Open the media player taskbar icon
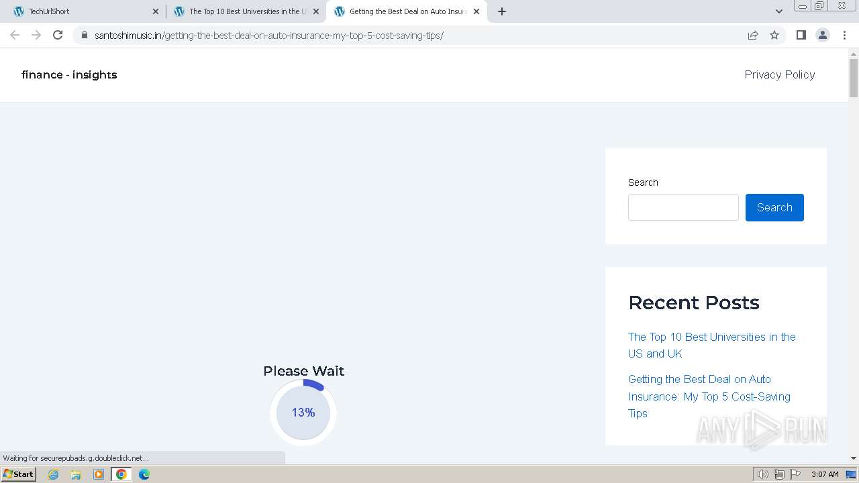Image resolution: width=859 pixels, height=483 pixels. click(x=99, y=474)
